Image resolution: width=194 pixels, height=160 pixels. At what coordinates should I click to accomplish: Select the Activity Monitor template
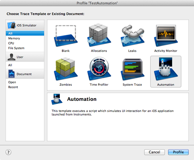tap(166, 36)
